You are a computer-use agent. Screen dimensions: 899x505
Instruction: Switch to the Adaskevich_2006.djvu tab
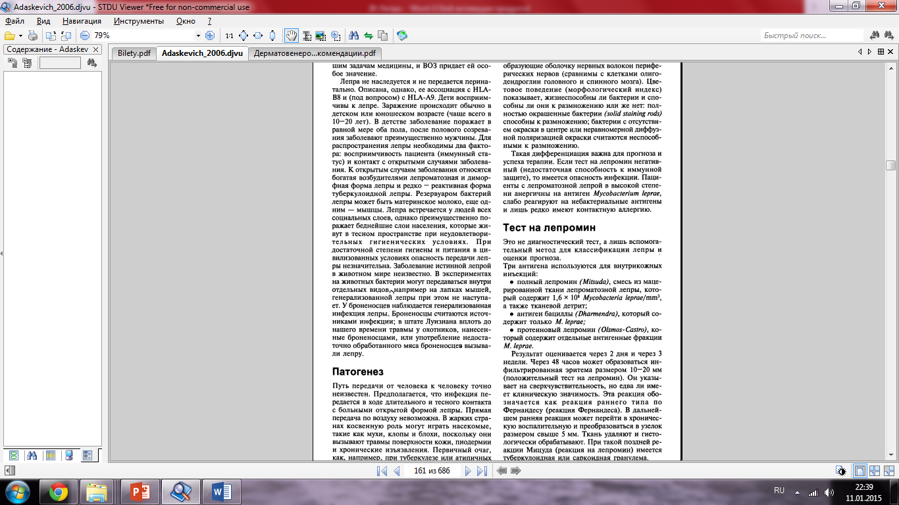(202, 53)
